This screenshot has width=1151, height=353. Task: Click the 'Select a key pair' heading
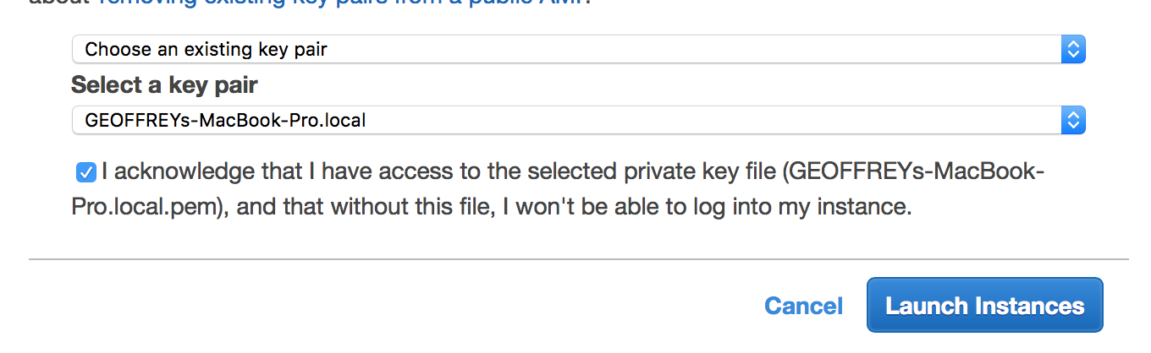point(164,85)
